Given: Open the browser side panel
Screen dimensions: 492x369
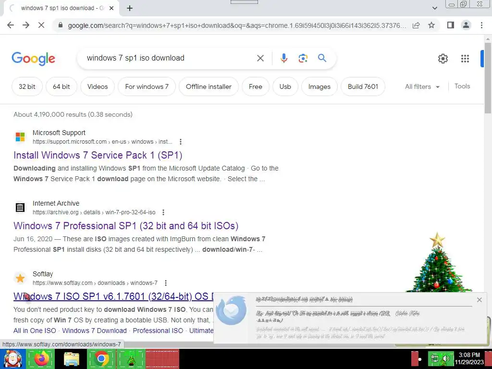Looking at the screenshot, I should click(451, 25).
